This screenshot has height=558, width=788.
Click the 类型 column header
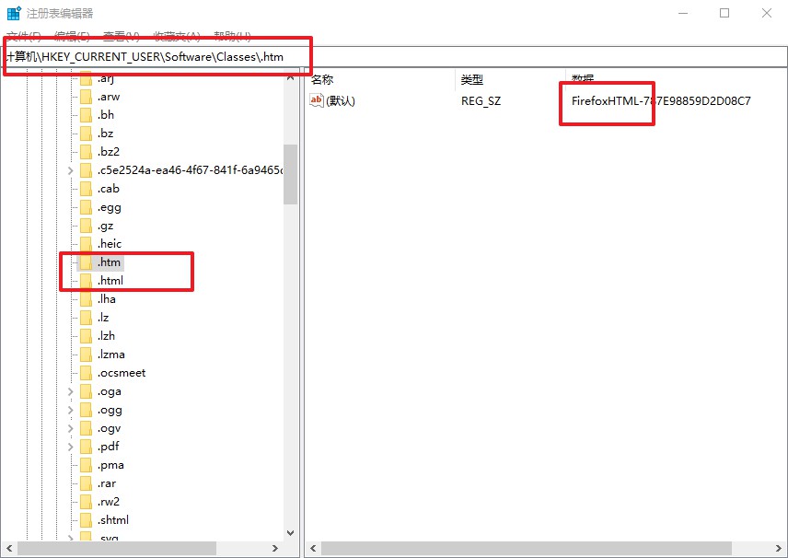471,80
